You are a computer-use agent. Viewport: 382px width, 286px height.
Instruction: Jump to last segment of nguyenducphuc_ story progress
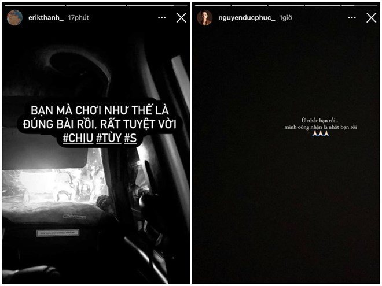point(359,5)
